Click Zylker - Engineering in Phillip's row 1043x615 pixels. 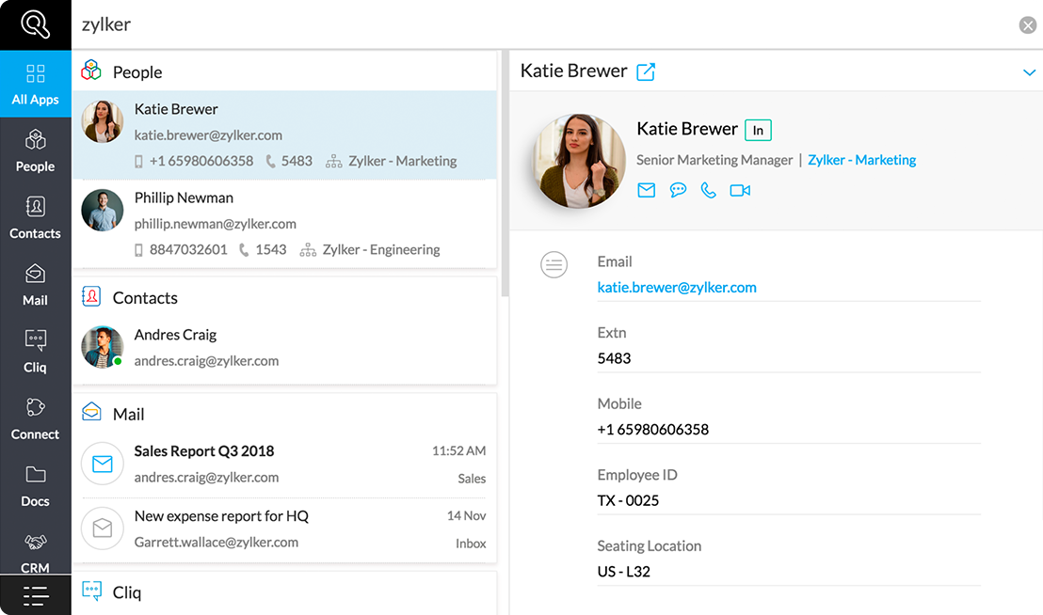(x=381, y=250)
